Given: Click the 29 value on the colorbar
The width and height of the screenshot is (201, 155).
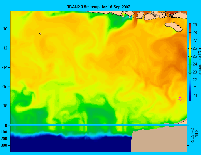Looking at the screenshot, I should pyautogui.click(x=195, y=25).
